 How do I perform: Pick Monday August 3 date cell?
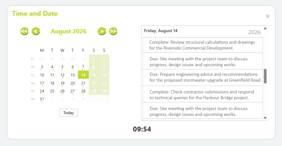click(x=42, y=67)
